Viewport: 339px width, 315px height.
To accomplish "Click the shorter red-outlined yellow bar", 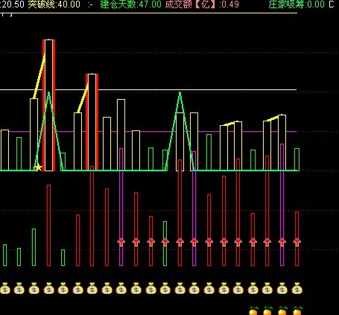I will 92,122.
